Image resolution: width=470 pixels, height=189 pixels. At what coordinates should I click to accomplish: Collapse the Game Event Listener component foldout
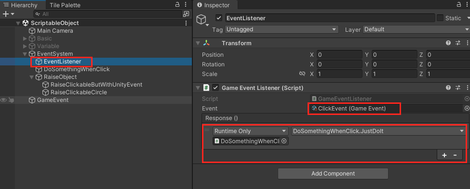click(198, 88)
